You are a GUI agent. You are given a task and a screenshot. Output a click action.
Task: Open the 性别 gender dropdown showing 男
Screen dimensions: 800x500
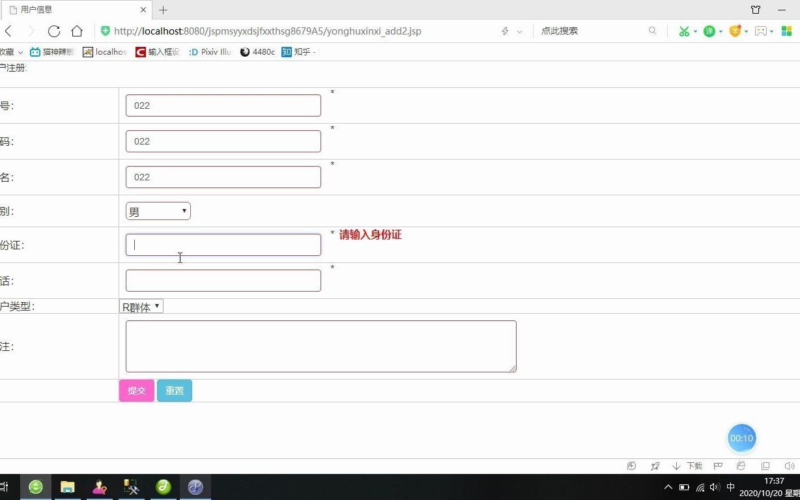point(158,210)
